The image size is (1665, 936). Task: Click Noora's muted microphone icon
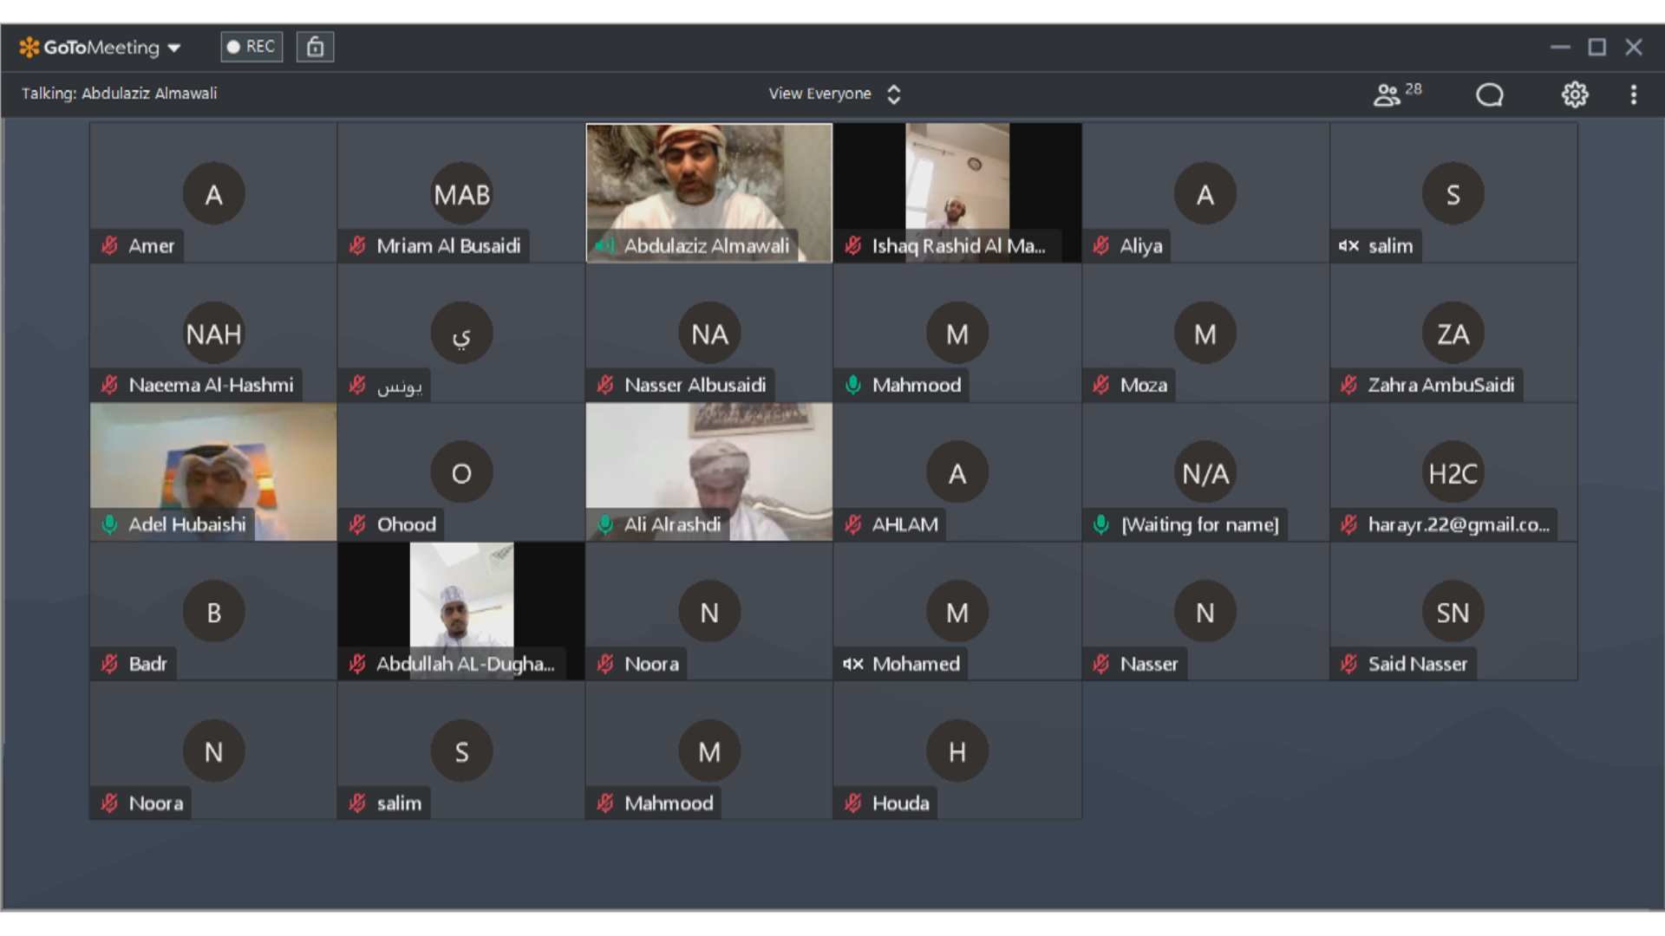(x=605, y=664)
